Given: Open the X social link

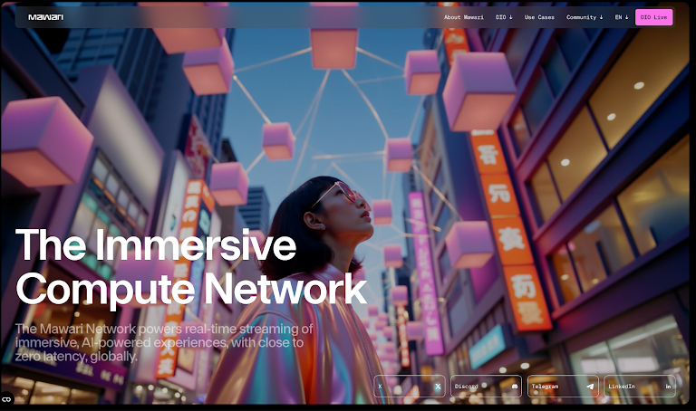Looking at the screenshot, I should pos(410,387).
